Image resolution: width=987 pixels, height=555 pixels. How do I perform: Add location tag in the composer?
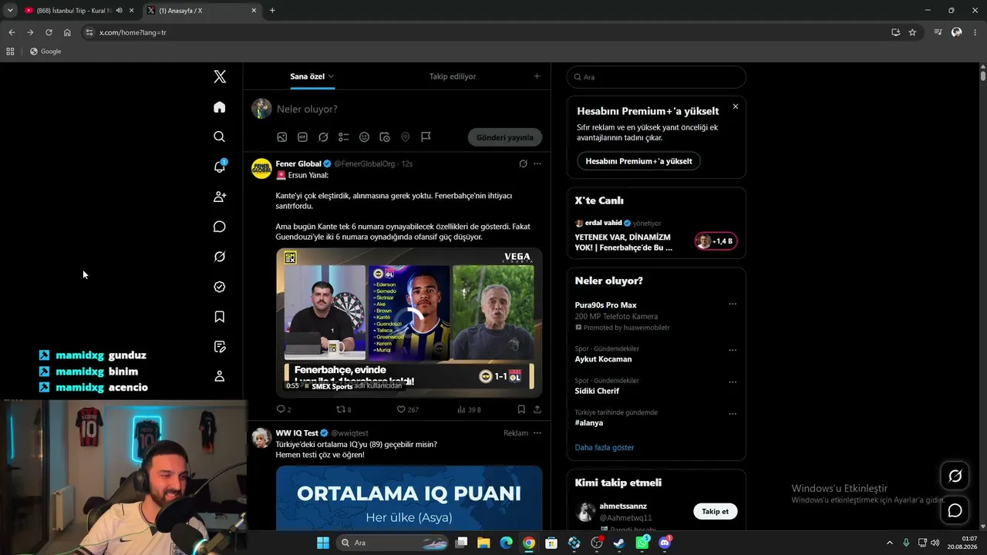click(x=405, y=137)
